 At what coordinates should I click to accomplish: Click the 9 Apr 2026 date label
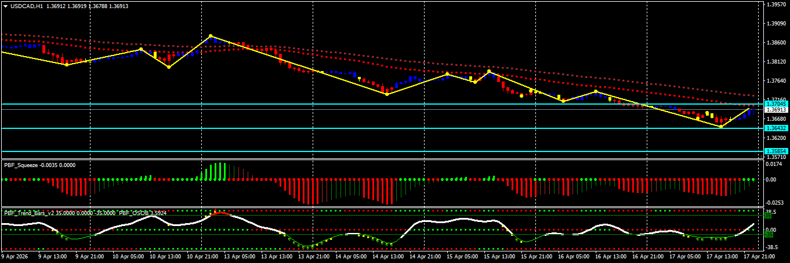point(16,255)
